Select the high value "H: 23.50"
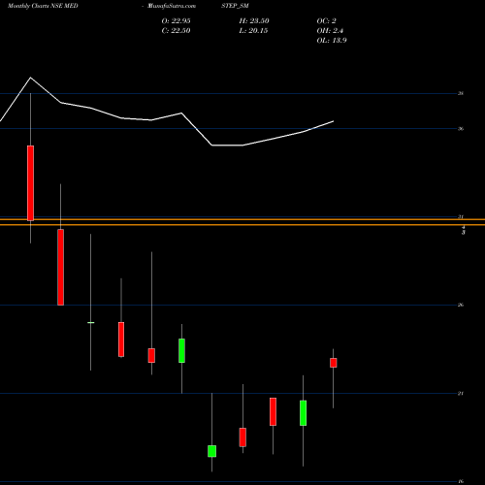This screenshot has width=485, height=485. (254, 21)
